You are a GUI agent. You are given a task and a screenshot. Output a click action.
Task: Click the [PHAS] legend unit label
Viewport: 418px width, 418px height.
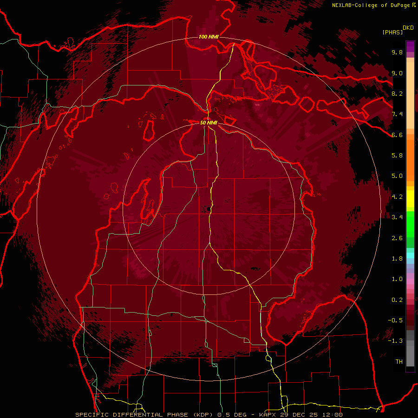pos(392,32)
